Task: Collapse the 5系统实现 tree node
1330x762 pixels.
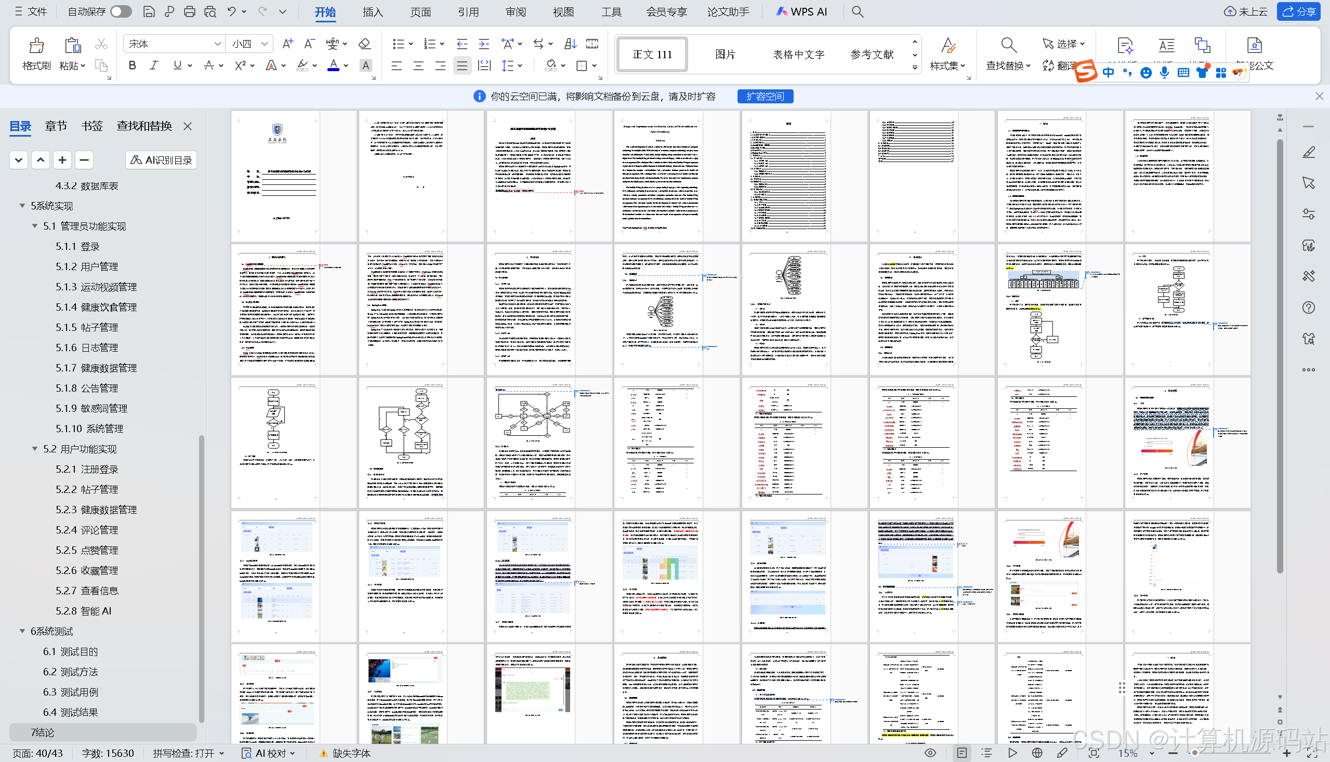Action: pos(22,206)
